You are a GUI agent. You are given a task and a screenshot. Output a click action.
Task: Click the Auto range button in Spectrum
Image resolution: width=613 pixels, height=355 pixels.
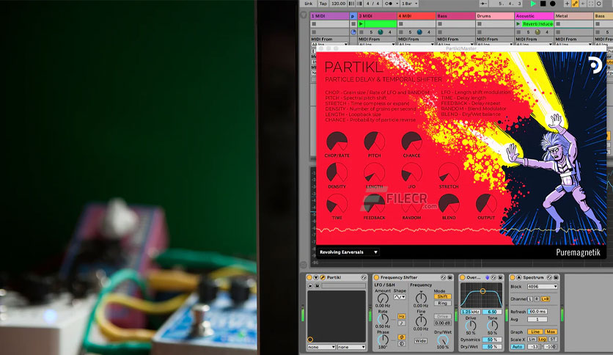(x=517, y=347)
